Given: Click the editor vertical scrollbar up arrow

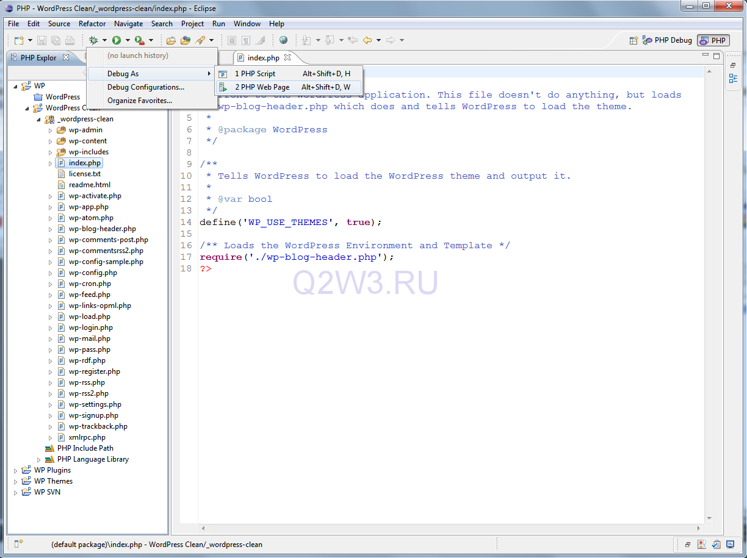Looking at the screenshot, I should 709,71.
